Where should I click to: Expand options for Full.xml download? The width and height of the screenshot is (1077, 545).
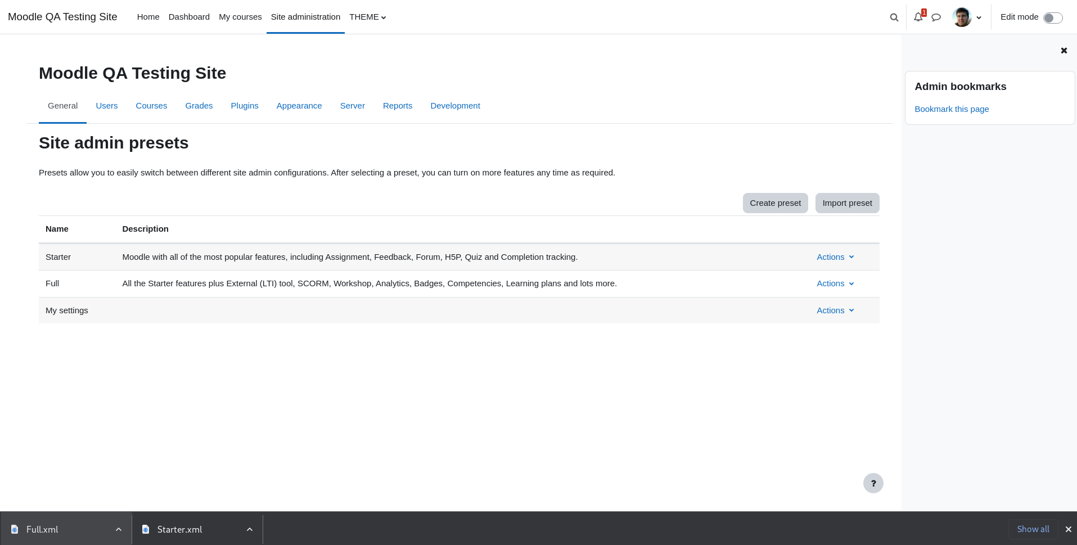click(x=119, y=529)
